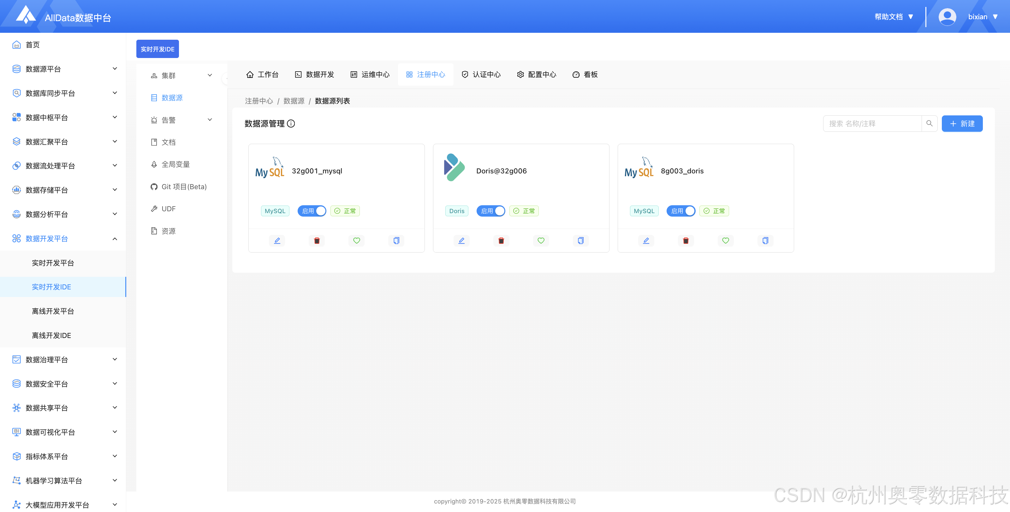Viewport: 1010px width, 512px height.
Task: Delete the Doris@32g006 data source
Action: [x=501, y=241]
